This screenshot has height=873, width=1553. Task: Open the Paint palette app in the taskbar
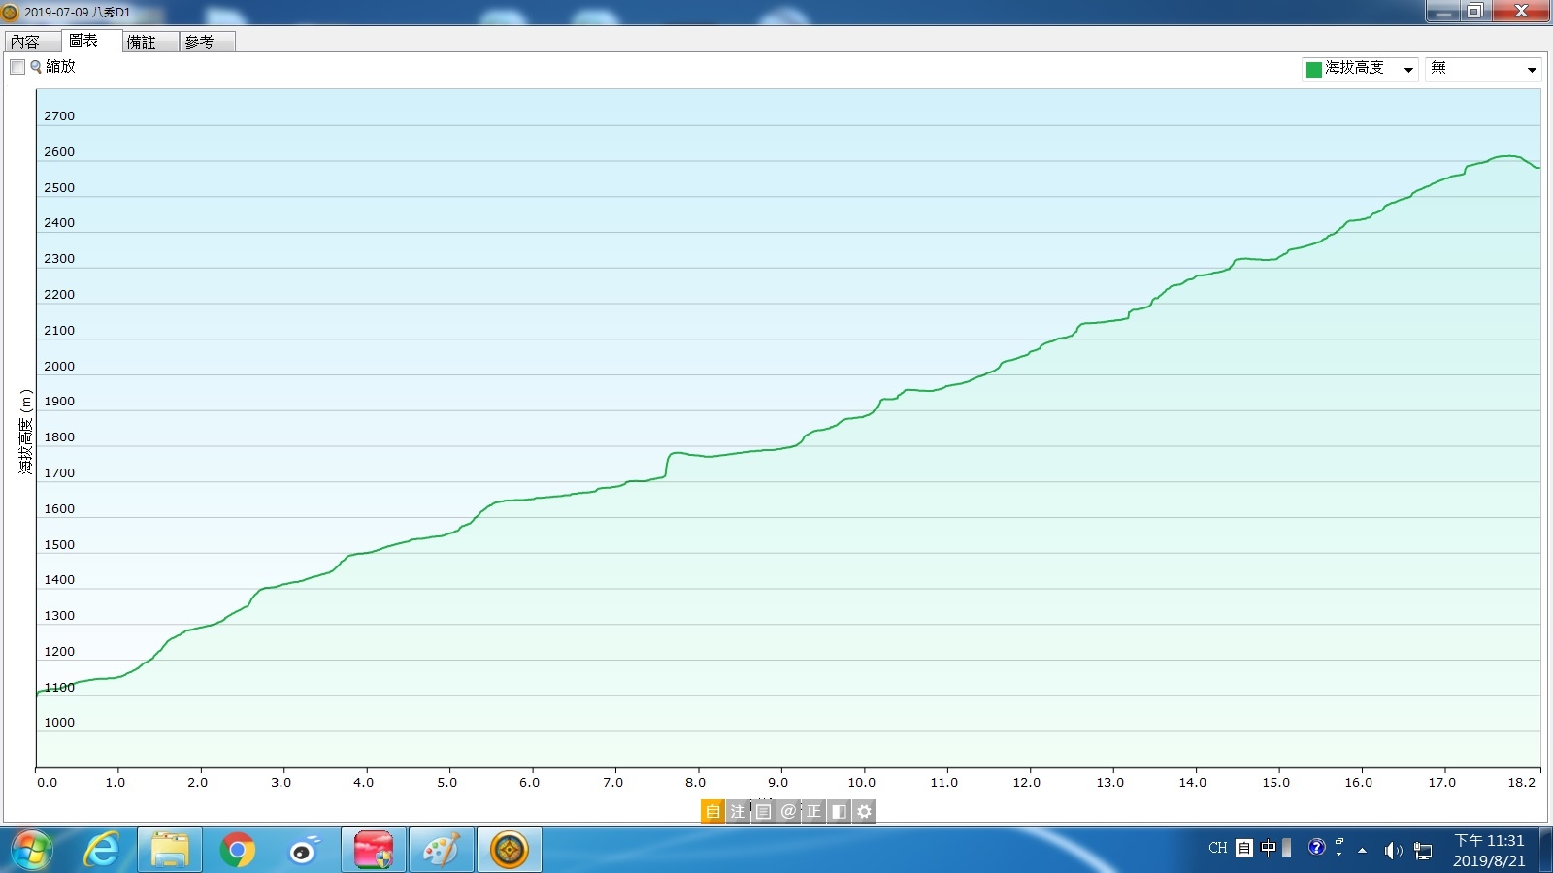tap(442, 851)
